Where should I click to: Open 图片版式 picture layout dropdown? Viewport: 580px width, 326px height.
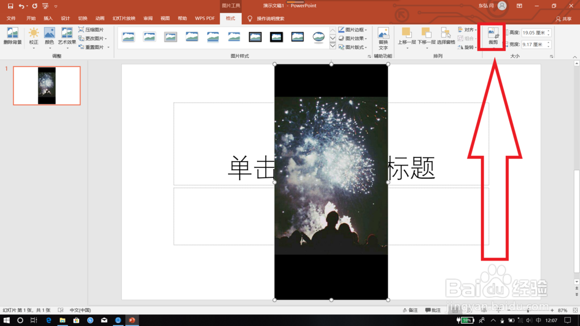coord(353,47)
